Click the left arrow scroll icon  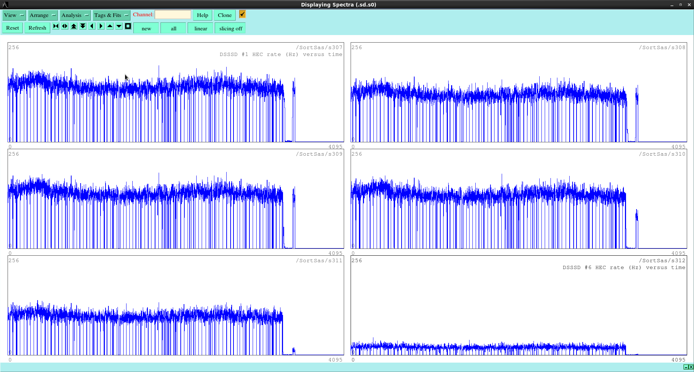(92, 26)
